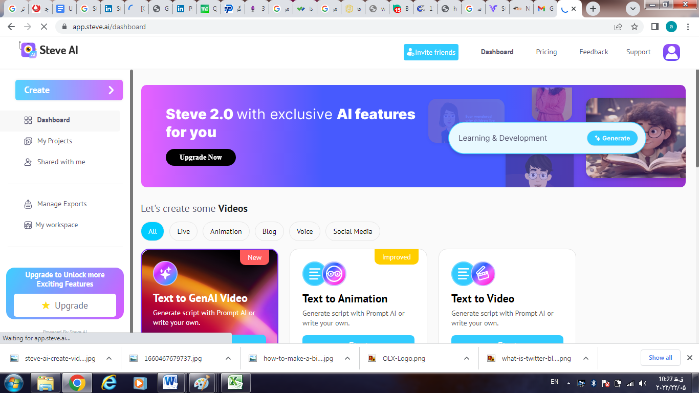The image size is (699, 393).
Task: Expand options for OLX-Logo.png download
Action: click(467, 359)
